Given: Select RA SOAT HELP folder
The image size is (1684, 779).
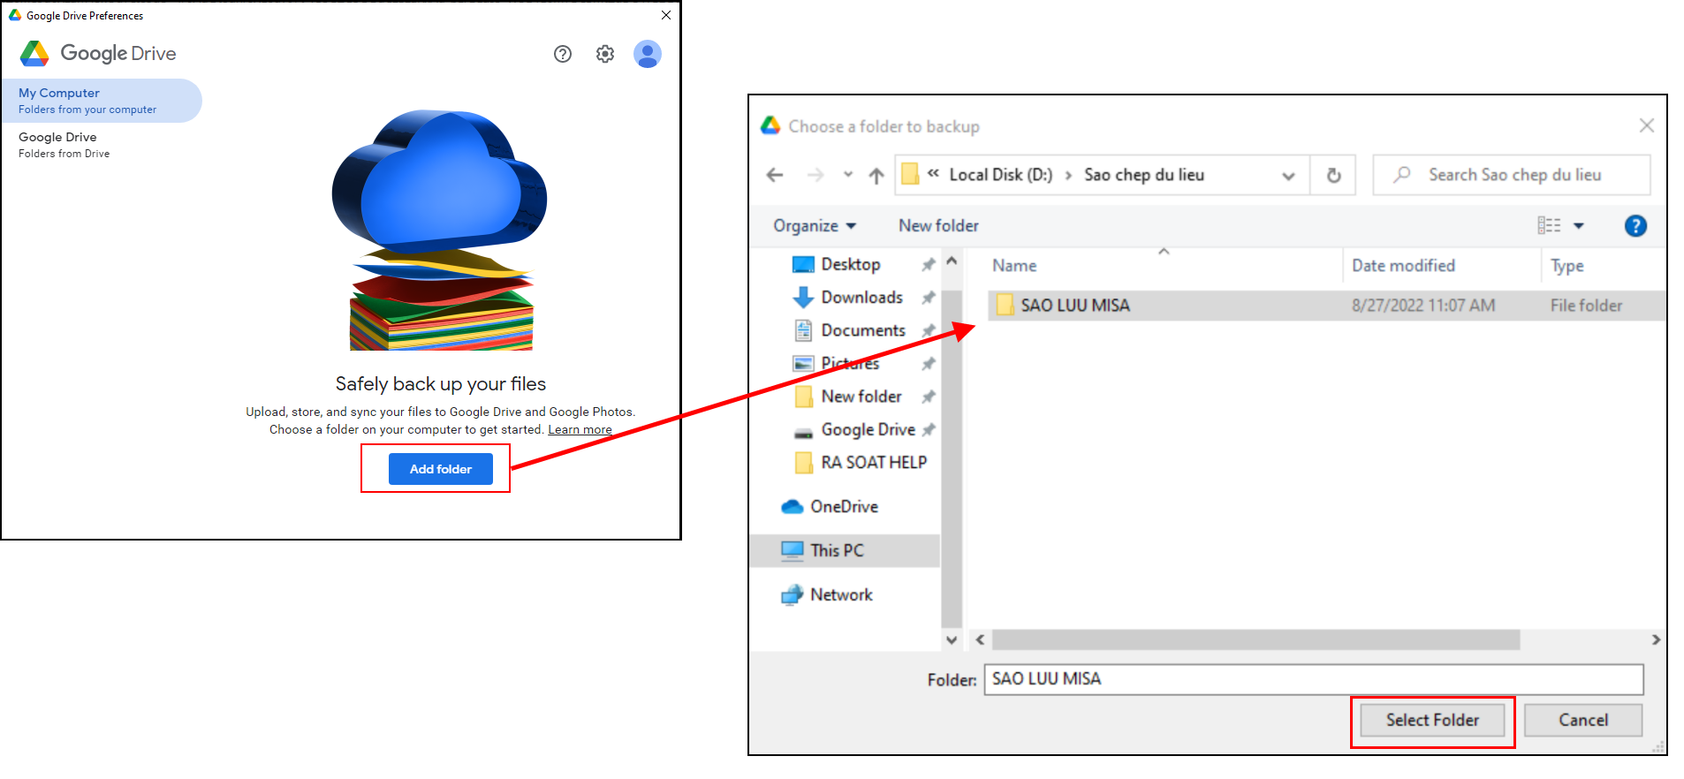Looking at the screenshot, I should tap(873, 463).
